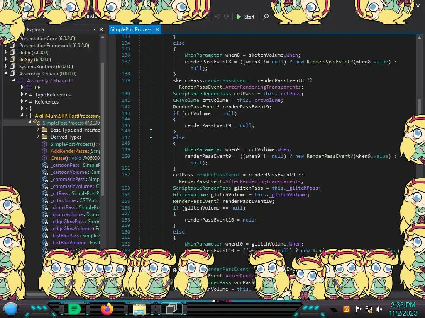Click the _drunkVolume field icon
Image resolution: width=425 pixels, height=318 pixels.
point(44,214)
